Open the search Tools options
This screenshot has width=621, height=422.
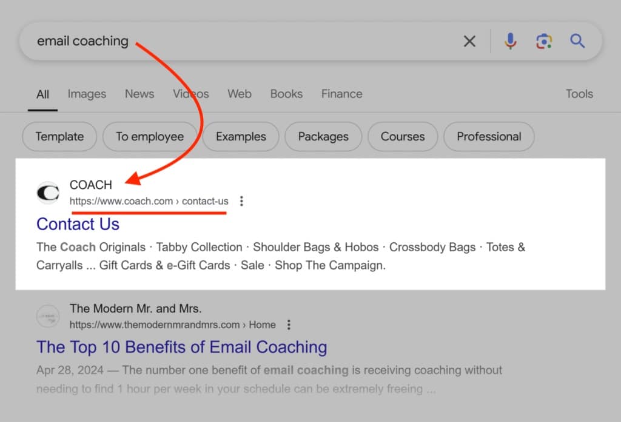579,94
